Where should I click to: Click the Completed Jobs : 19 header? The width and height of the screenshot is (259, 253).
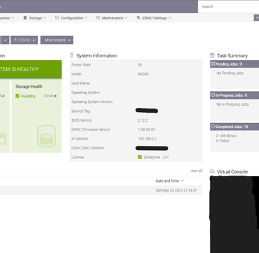(x=234, y=126)
